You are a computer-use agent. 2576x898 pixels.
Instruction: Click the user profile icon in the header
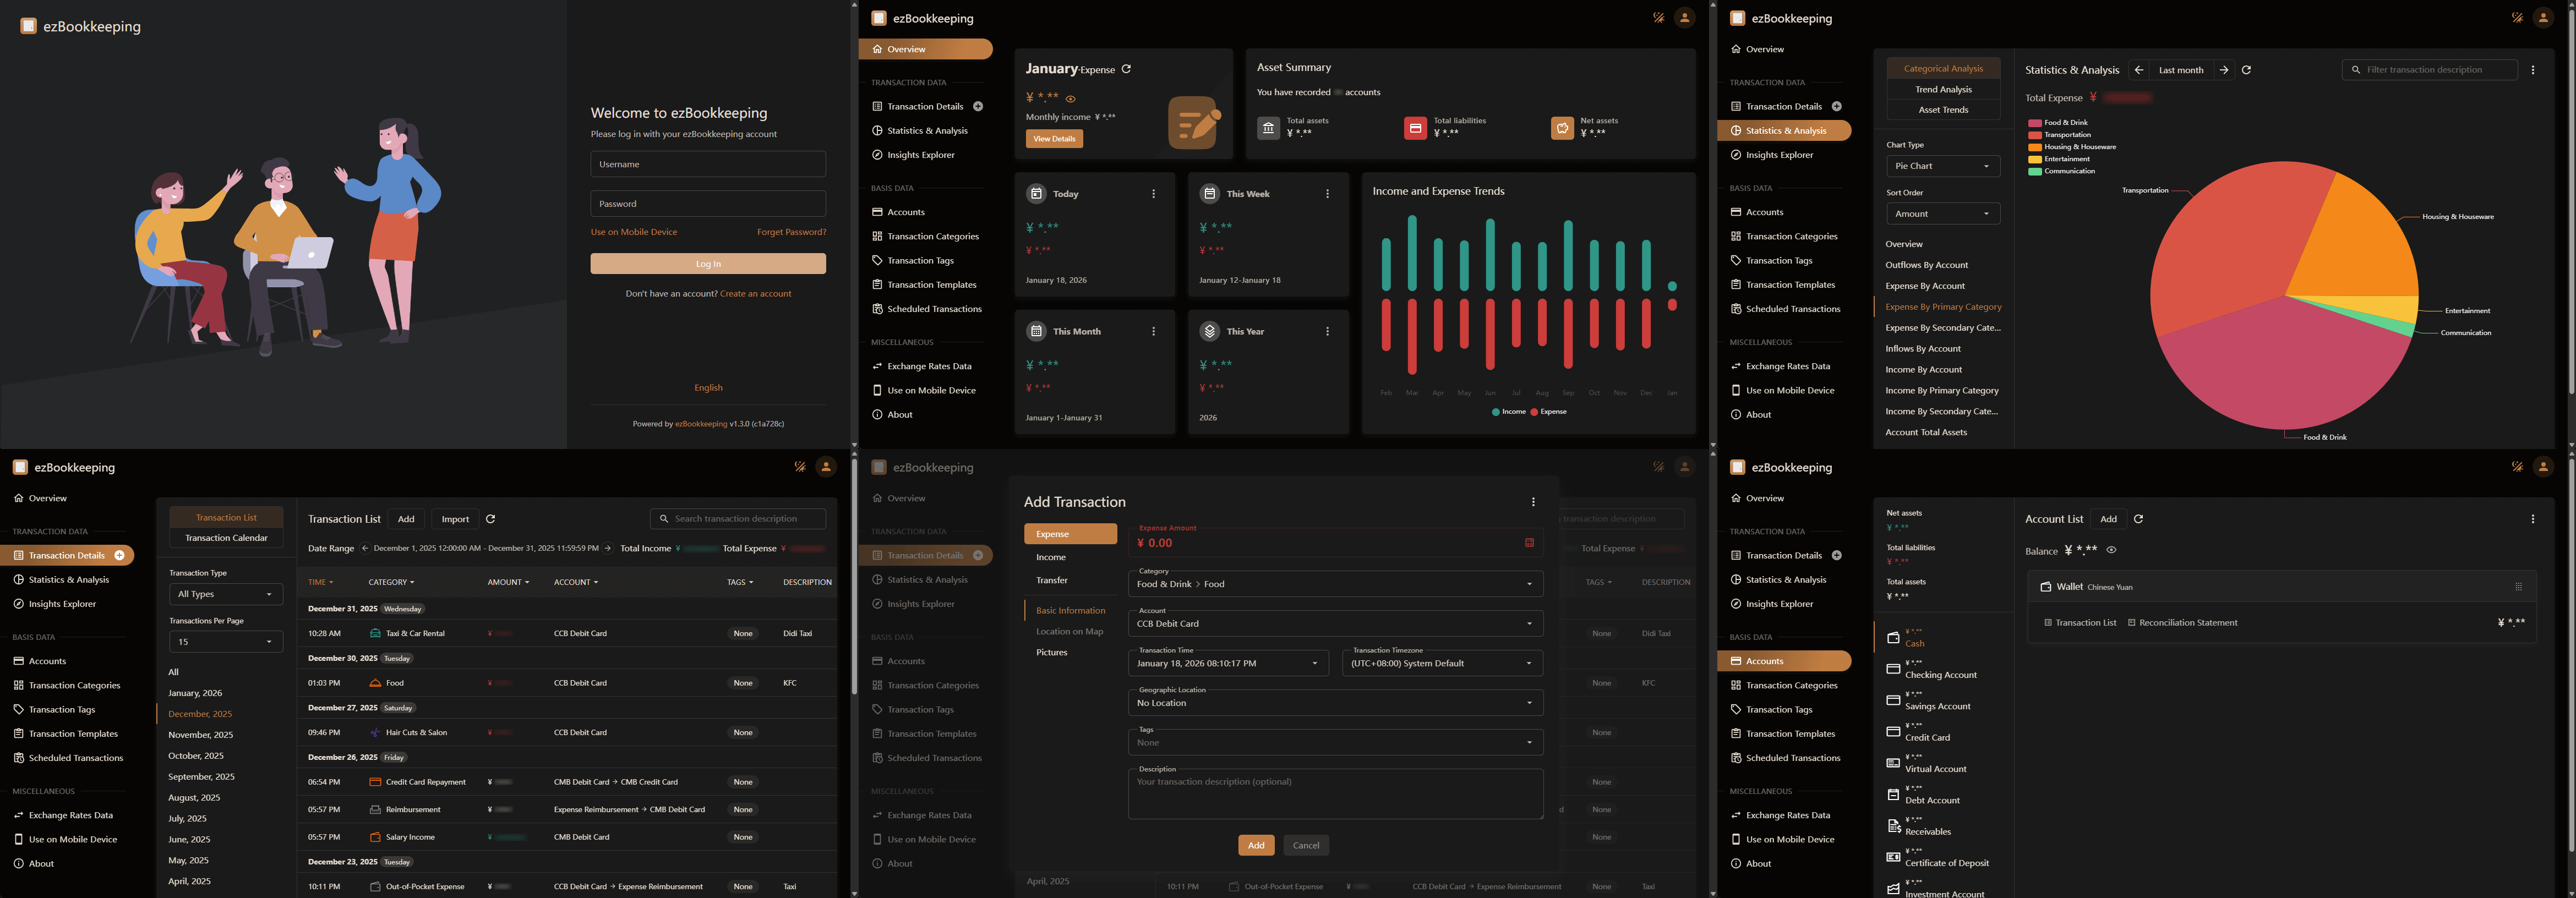coord(1686,18)
